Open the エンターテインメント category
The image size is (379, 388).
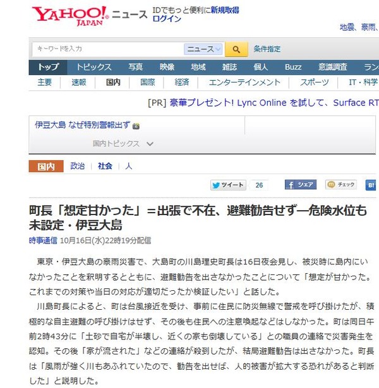pos(244,82)
